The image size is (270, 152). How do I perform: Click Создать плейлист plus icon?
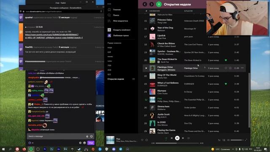point(109,30)
